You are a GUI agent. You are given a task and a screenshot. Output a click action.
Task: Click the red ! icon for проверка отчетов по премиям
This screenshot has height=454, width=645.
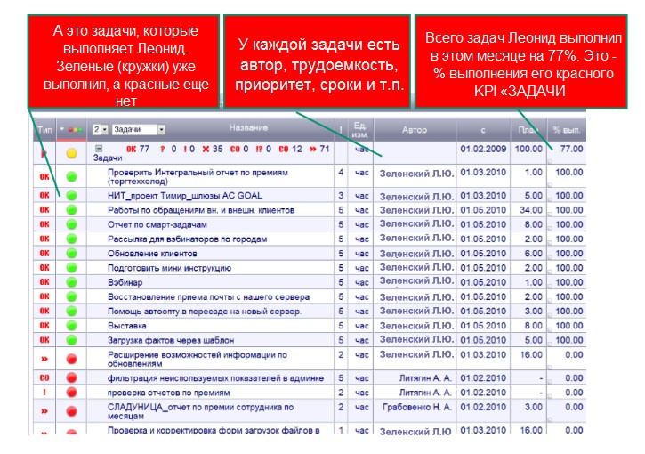pyautogui.click(x=44, y=393)
